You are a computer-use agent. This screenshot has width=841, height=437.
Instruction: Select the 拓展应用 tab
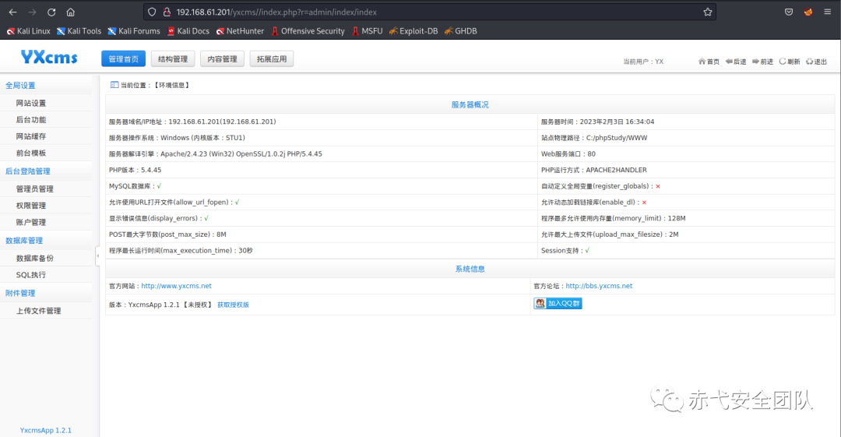(272, 59)
